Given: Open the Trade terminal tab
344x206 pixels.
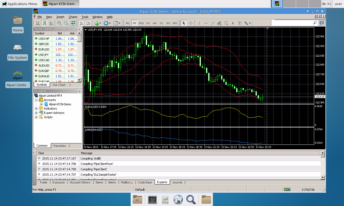Looking at the screenshot, I should click(43, 182).
